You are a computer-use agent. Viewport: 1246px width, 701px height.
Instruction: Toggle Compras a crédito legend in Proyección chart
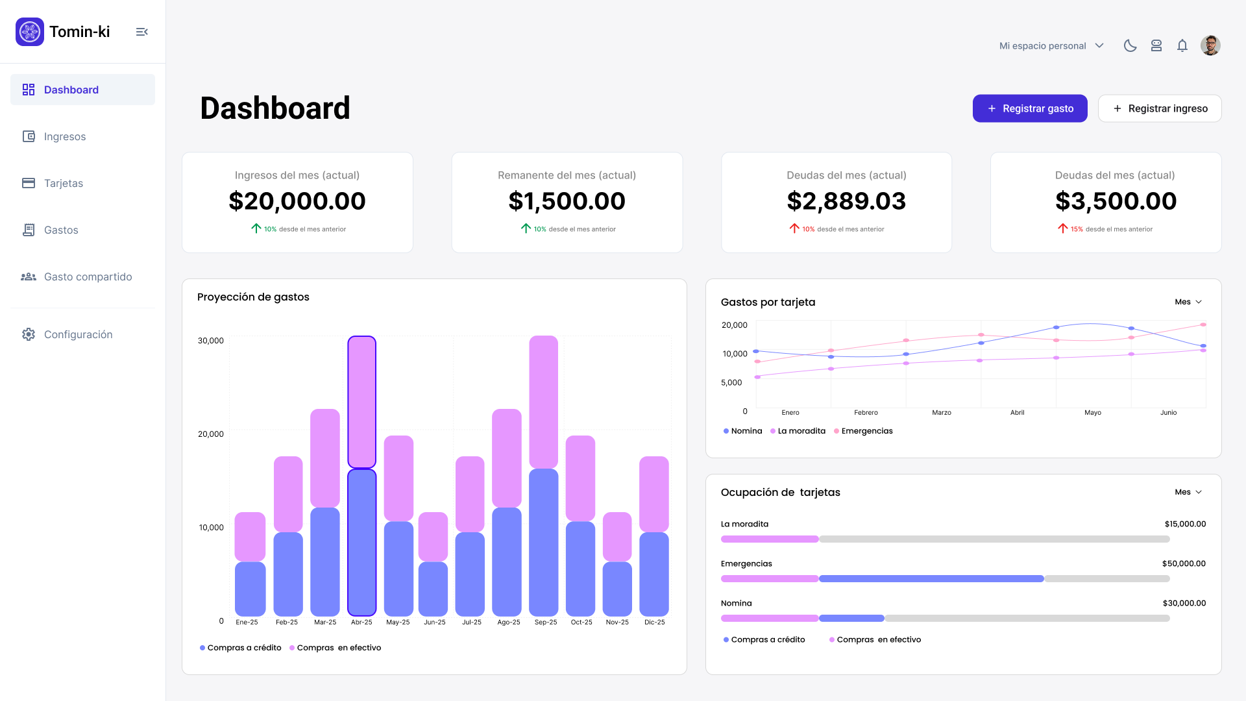click(241, 648)
